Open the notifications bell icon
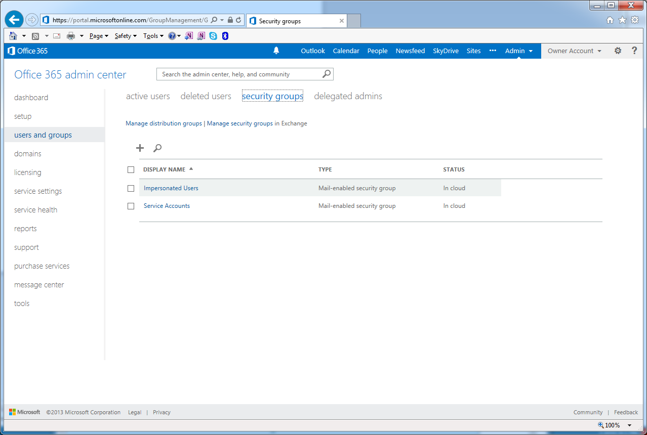Image resolution: width=647 pixels, height=435 pixels. point(276,51)
